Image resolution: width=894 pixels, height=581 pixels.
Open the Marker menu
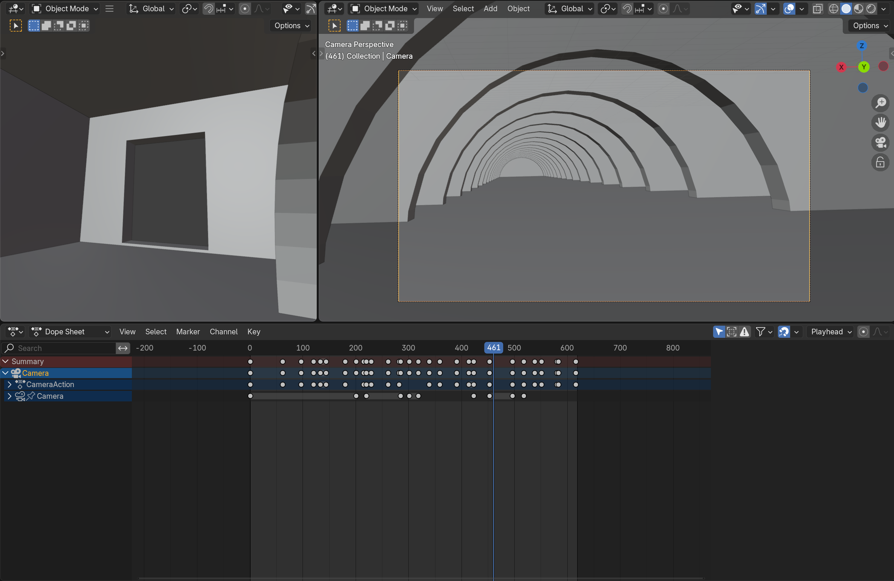point(188,332)
